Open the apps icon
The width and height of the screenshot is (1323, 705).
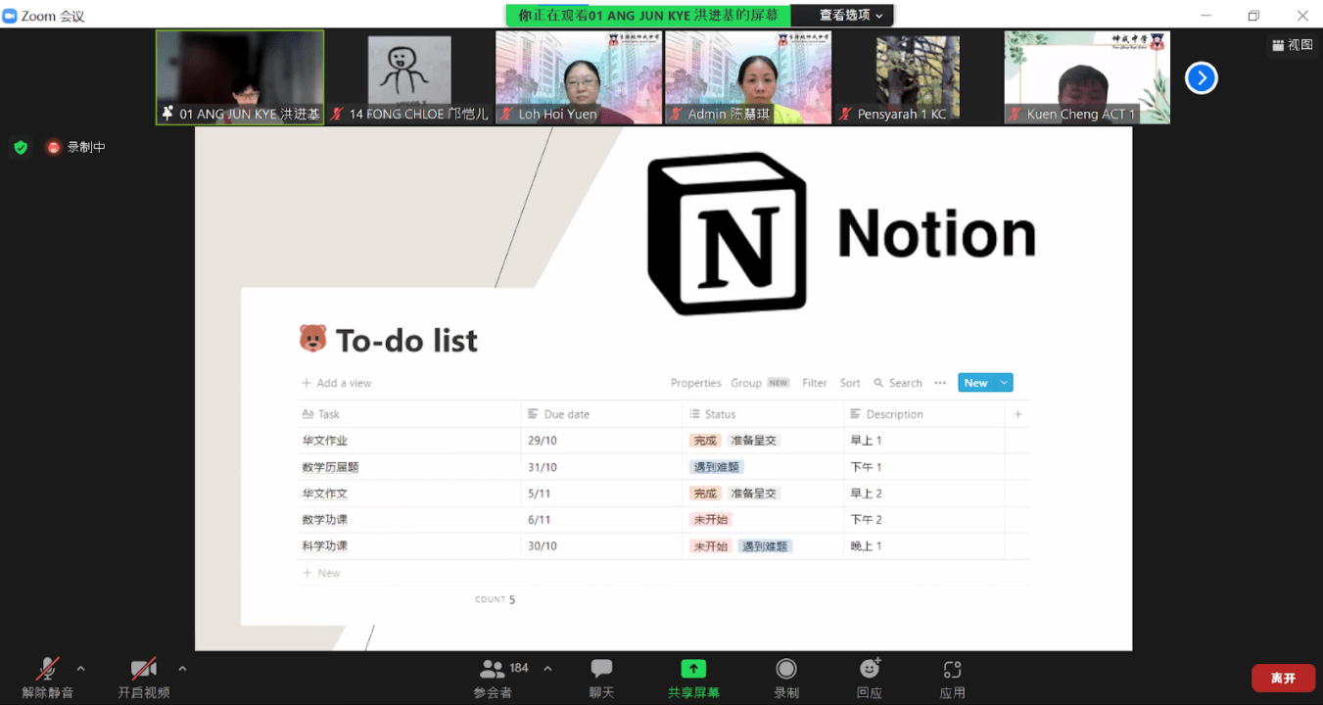952,670
